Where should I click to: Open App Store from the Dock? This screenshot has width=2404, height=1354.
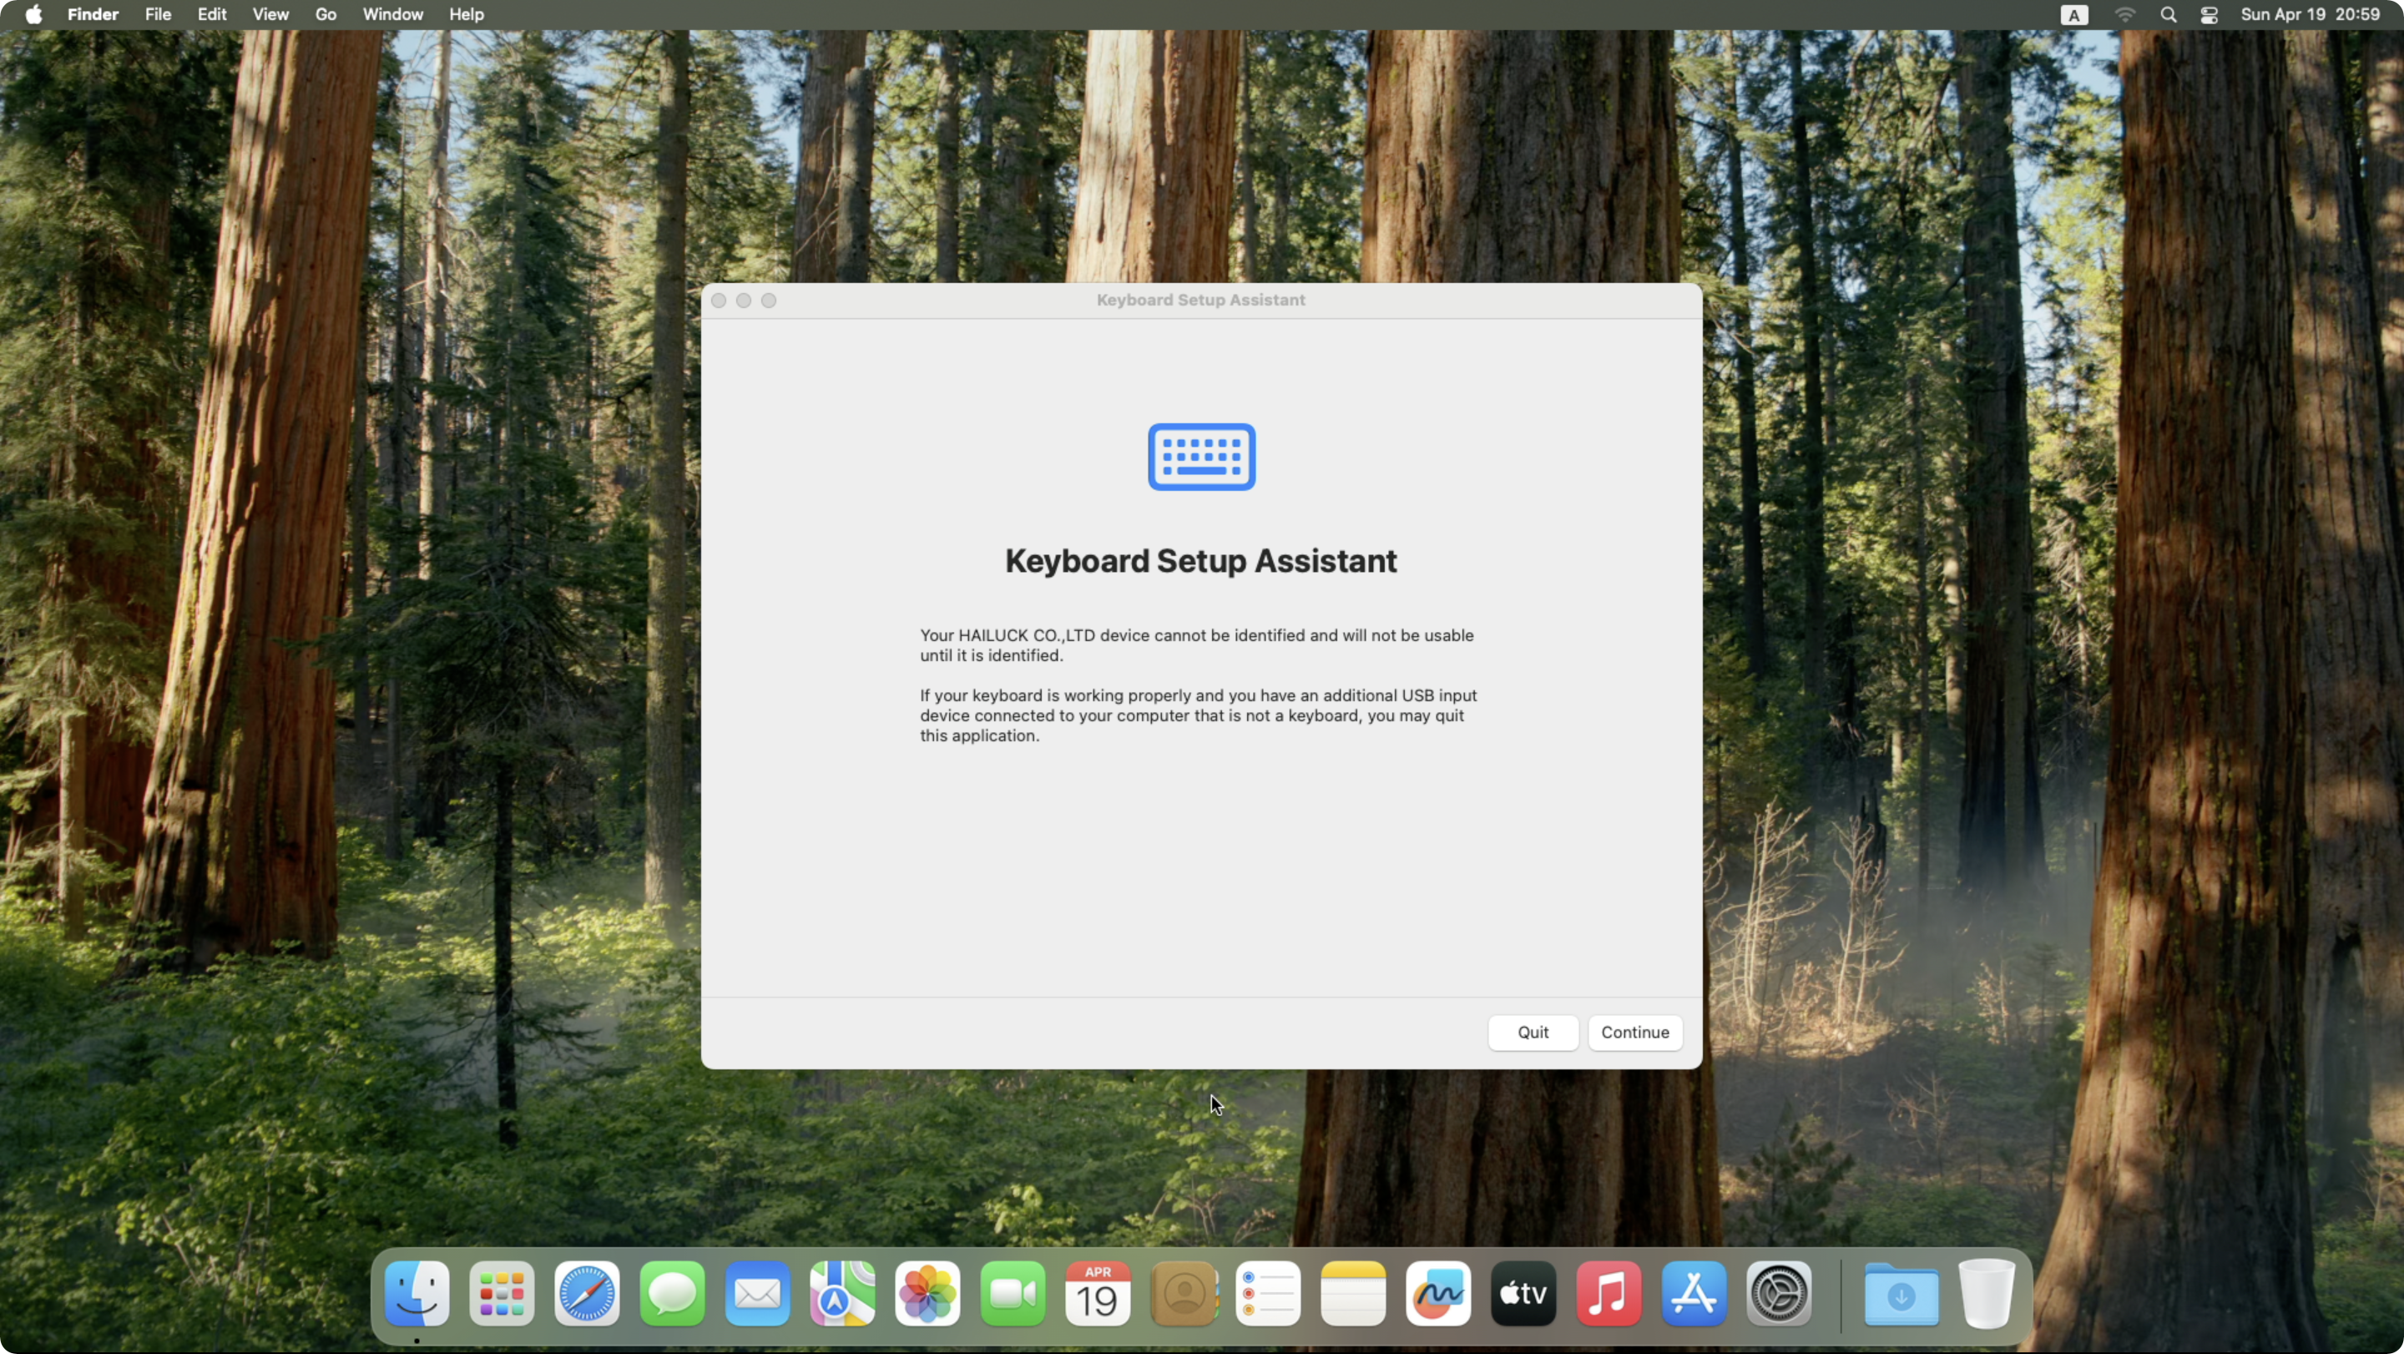coord(1694,1293)
